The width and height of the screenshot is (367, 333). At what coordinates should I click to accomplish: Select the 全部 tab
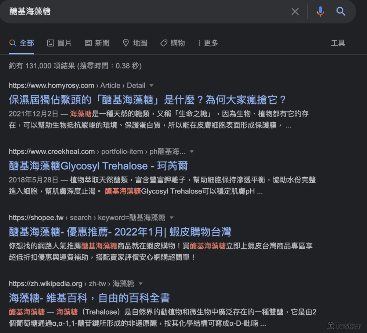click(x=22, y=43)
